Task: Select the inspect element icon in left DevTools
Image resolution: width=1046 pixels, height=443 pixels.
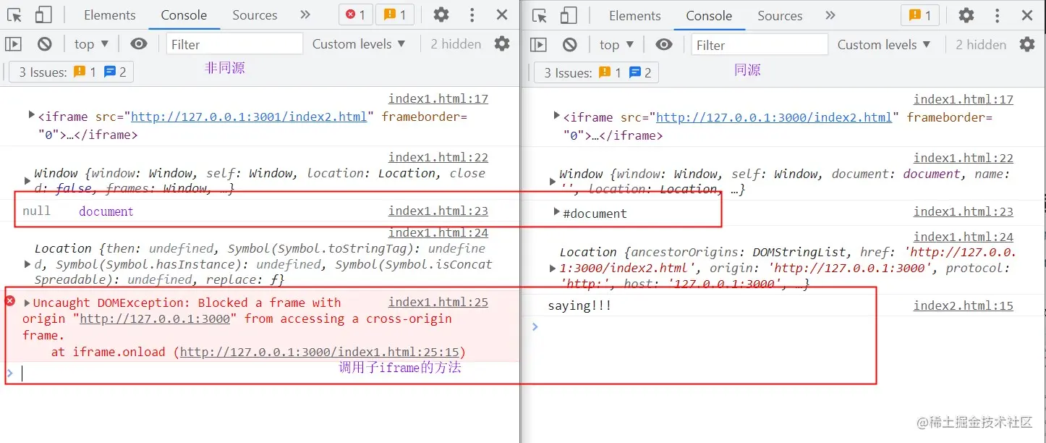Action: tap(14, 14)
